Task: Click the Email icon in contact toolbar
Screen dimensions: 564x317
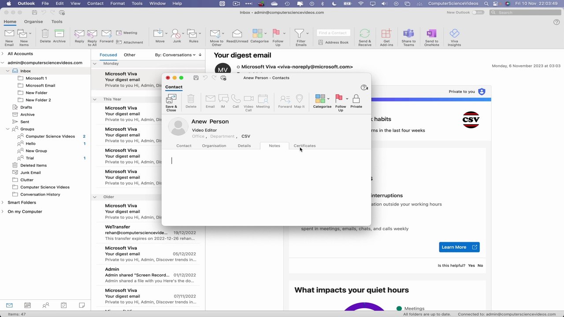Action: point(210,101)
